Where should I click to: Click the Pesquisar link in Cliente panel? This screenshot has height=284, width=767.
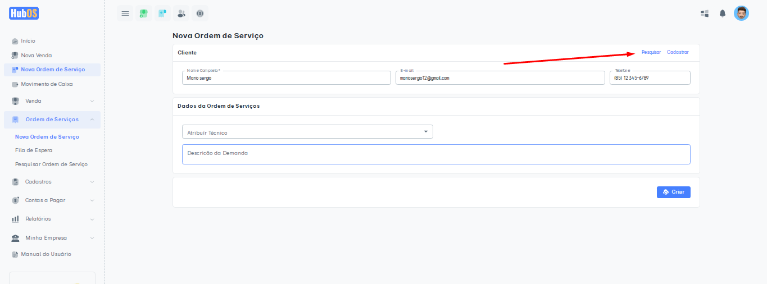[651, 52]
